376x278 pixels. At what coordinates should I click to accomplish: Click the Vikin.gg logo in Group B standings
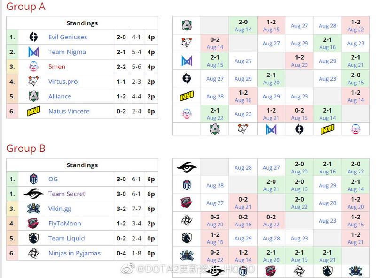pos(33,209)
